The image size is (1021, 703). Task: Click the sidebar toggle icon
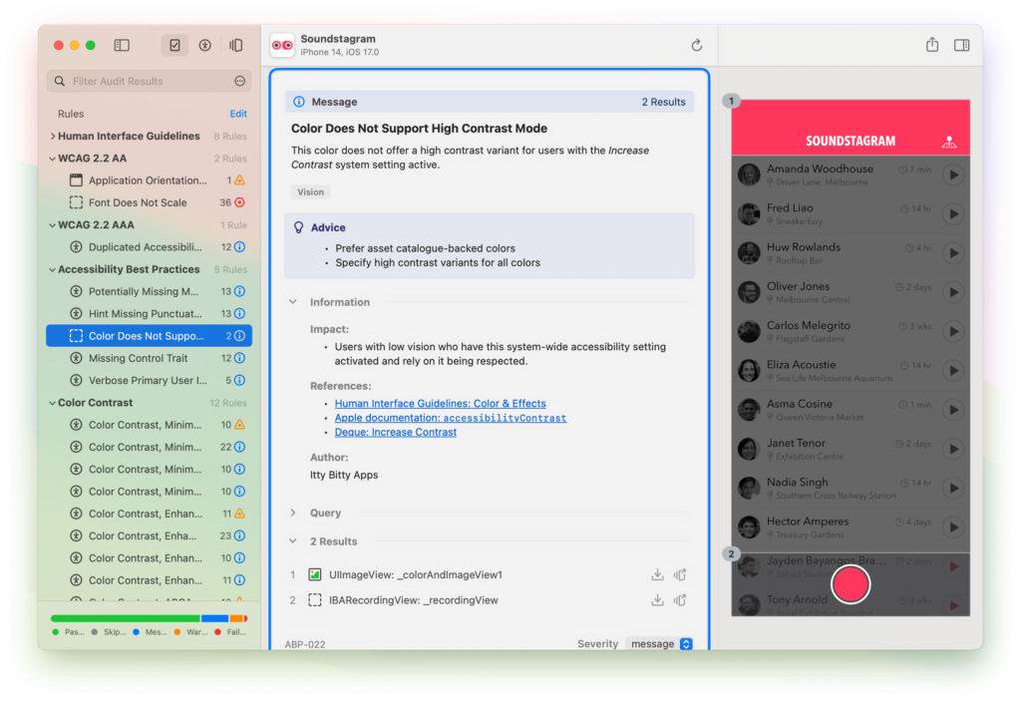pos(122,45)
